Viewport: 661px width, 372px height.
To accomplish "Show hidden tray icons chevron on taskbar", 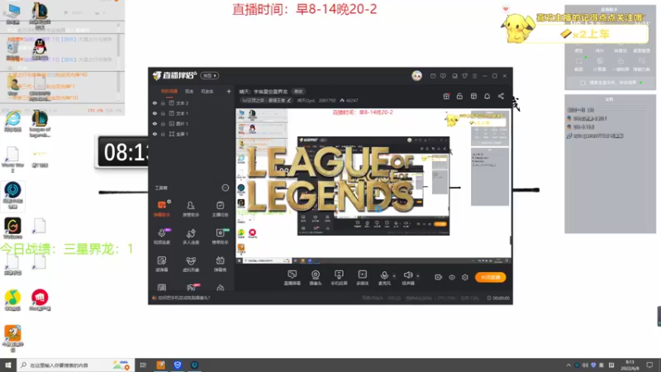I will pyautogui.click(x=568, y=365).
